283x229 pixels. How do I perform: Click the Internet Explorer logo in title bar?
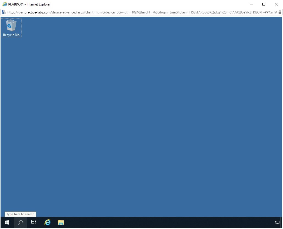click(4, 4)
